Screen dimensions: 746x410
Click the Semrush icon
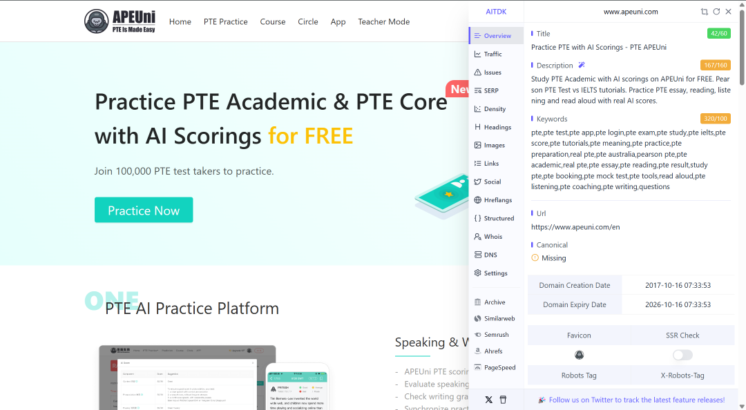tap(478, 334)
